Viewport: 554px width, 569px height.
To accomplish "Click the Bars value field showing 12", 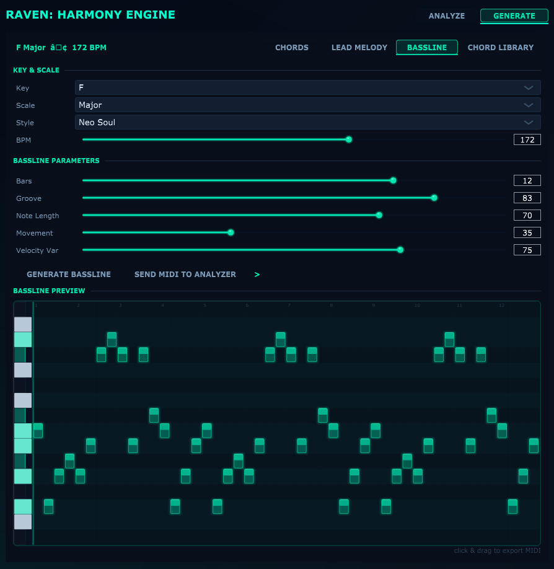I will click(x=527, y=180).
